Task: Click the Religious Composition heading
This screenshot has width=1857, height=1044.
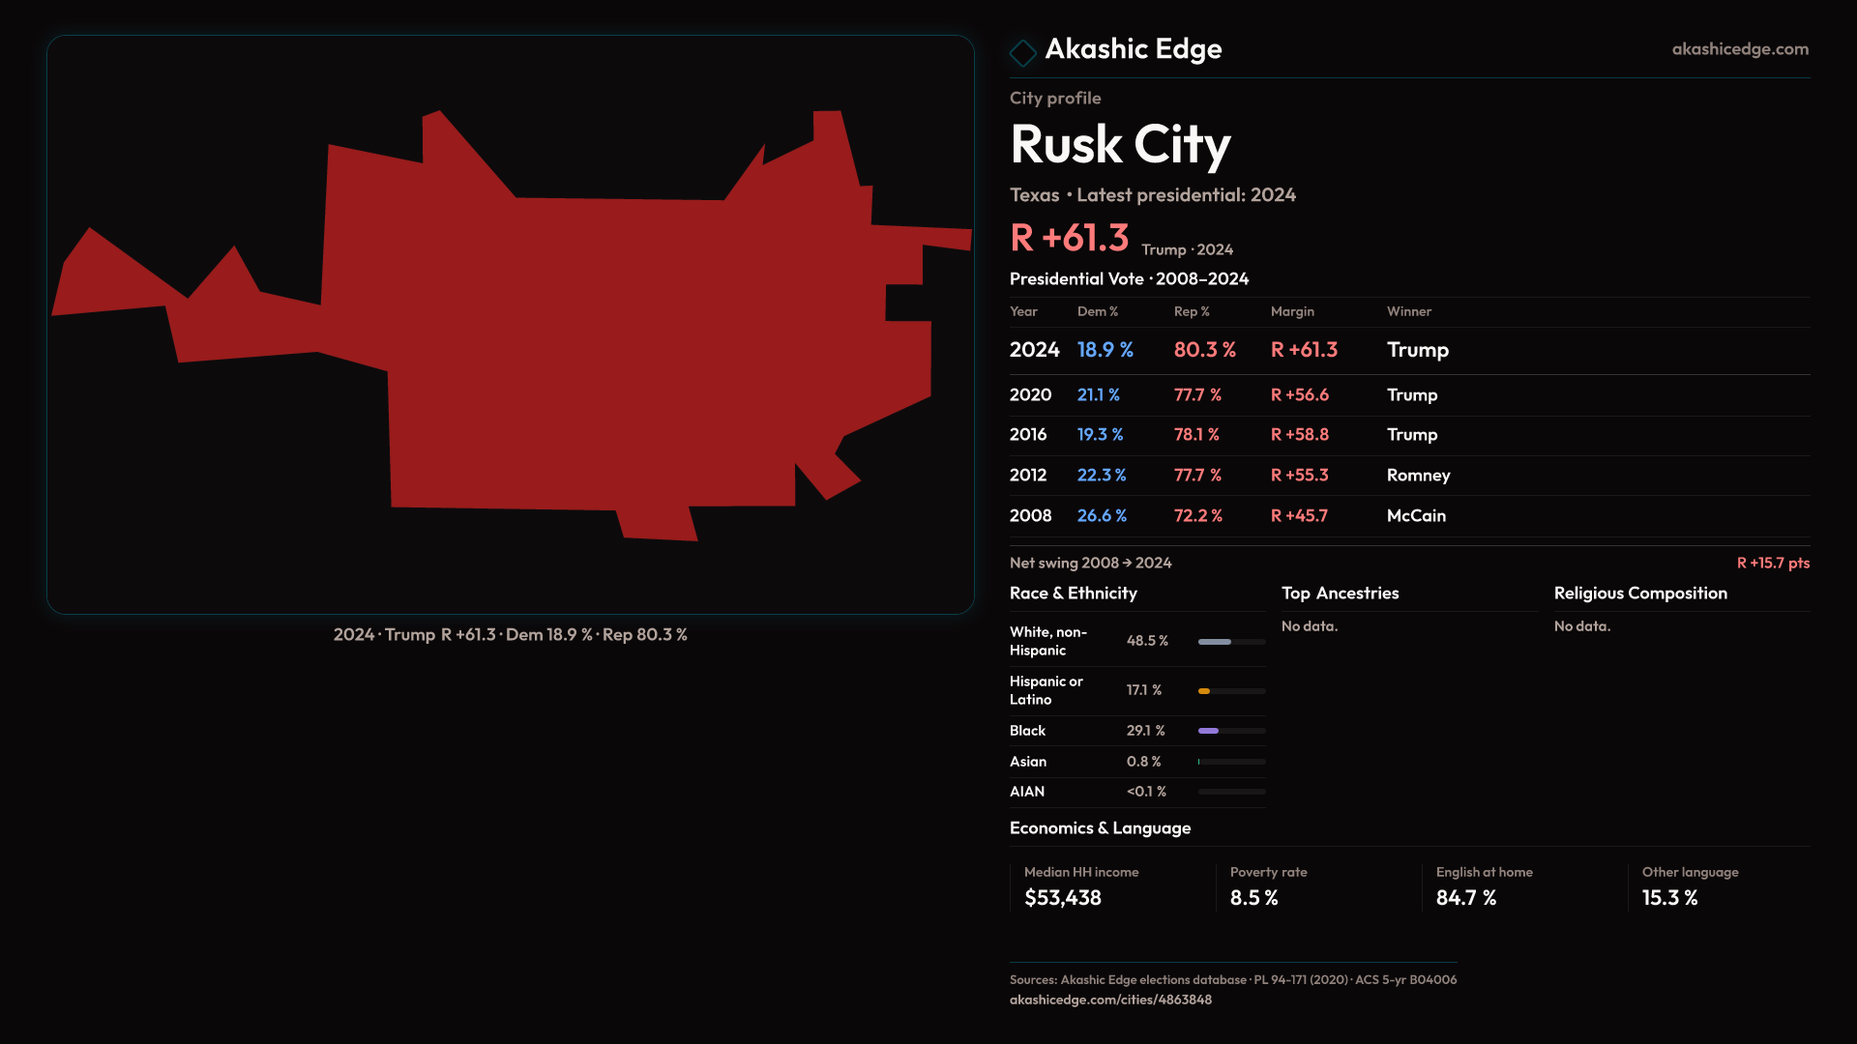Action: coord(1639,594)
